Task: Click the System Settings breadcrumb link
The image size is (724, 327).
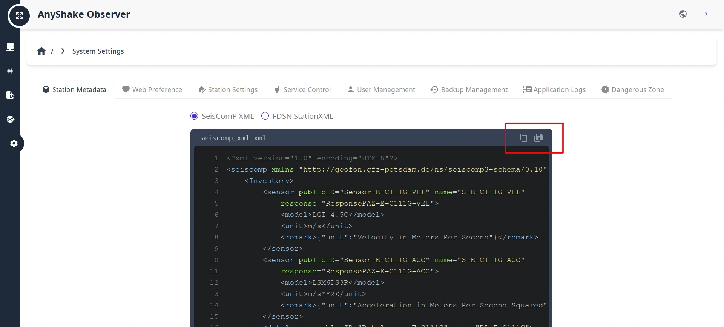Action: (98, 51)
